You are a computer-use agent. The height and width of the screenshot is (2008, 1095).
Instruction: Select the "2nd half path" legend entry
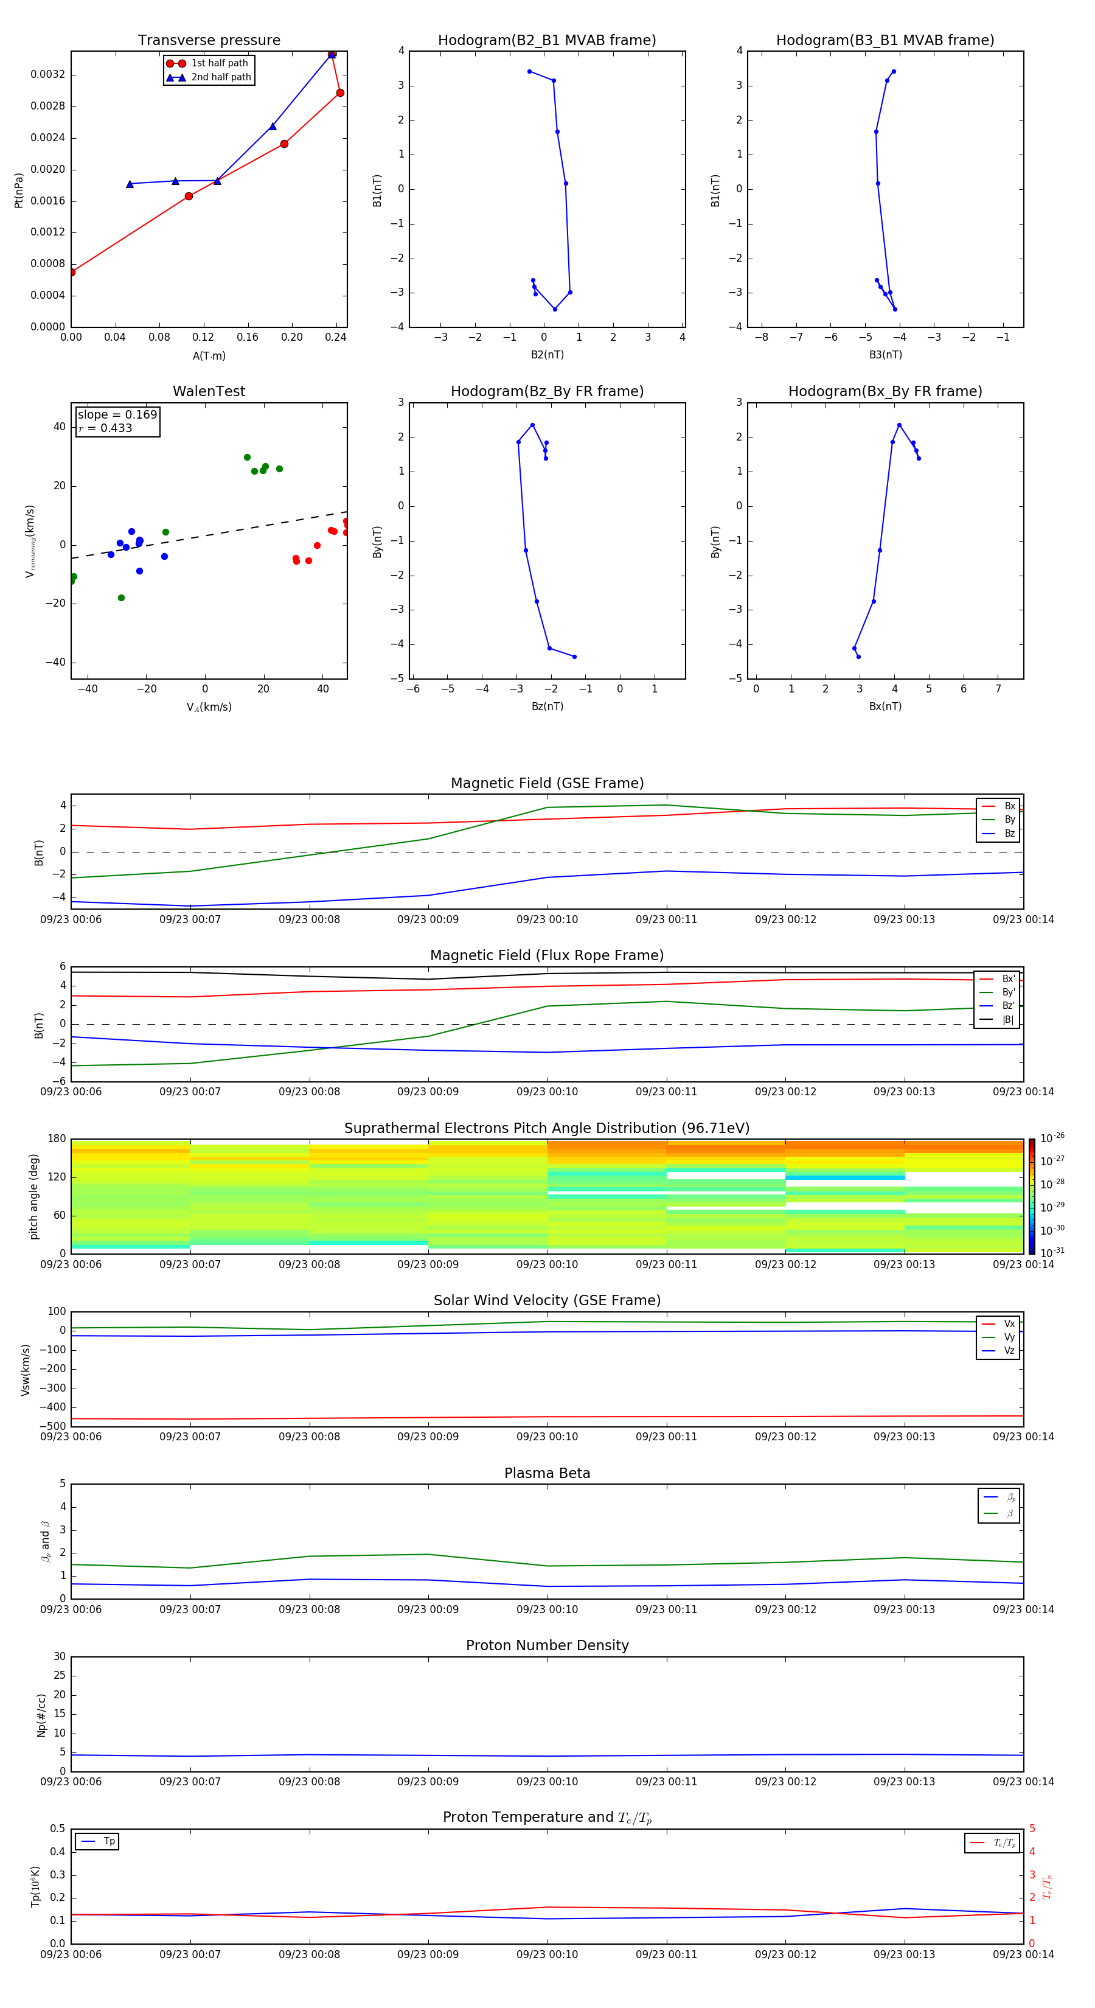(x=208, y=77)
